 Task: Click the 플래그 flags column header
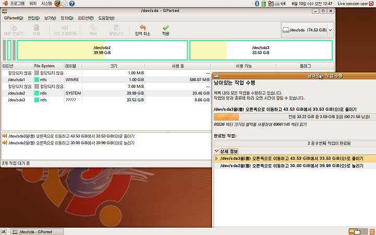(x=305, y=66)
